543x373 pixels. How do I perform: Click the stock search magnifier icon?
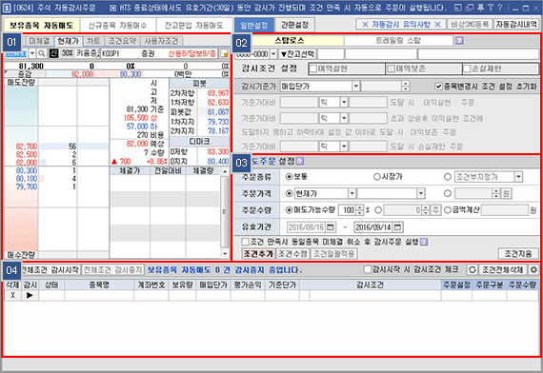pyautogui.click(x=42, y=53)
